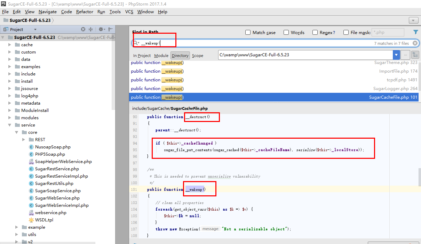Select SugarRestService.php in the tree
The width and height of the screenshot is (421, 244).
57,169
